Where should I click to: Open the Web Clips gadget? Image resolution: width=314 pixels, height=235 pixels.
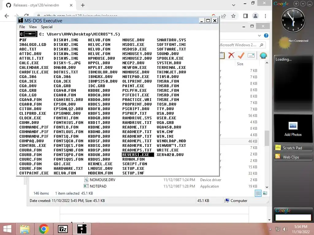click(293, 157)
